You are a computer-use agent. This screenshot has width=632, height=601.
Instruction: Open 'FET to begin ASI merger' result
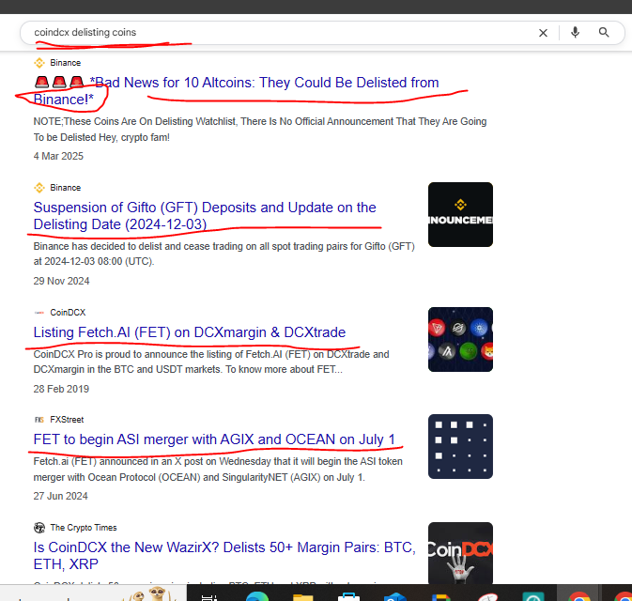(214, 439)
